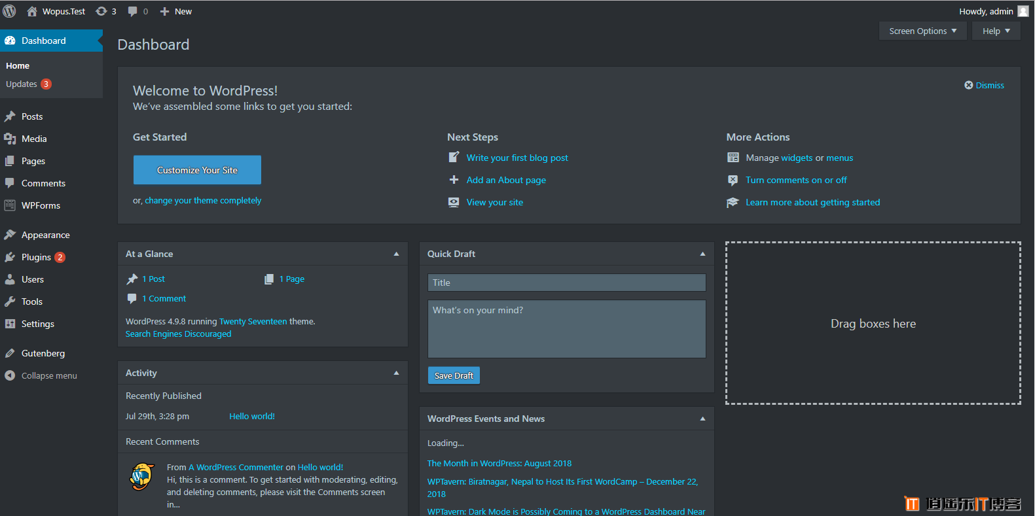Click the 1 Post link
The width and height of the screenshot is (1035, 516).
tap(154, 279)
